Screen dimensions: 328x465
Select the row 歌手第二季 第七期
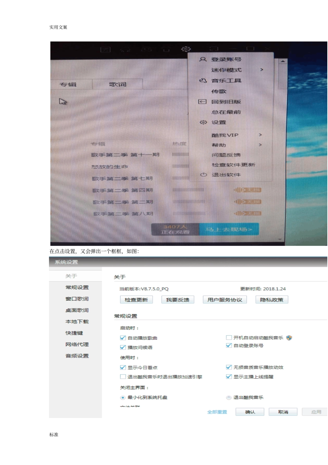pyautogui.click(x=122, y=178)
